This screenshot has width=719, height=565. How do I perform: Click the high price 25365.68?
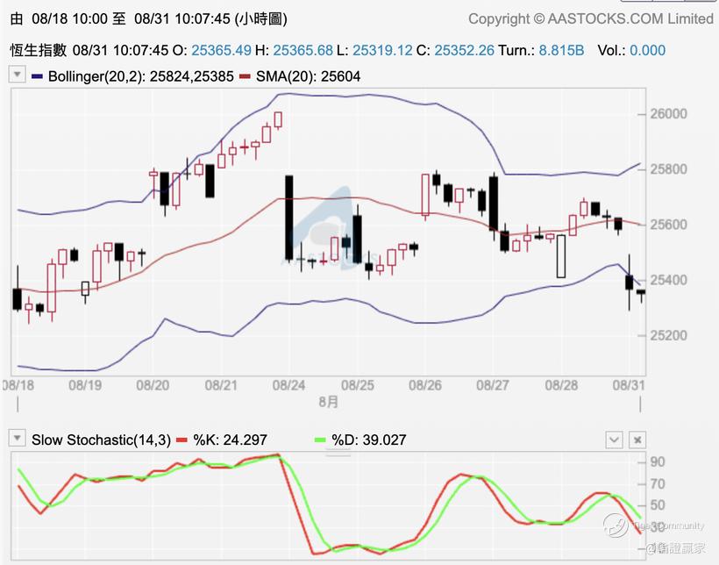coord(303,50)
